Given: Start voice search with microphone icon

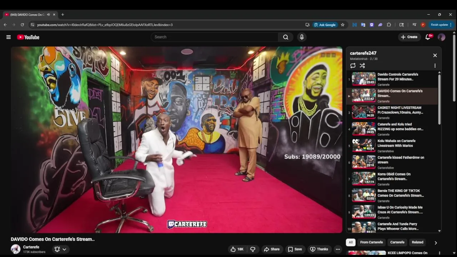Looking at the screenshot, I should [302, 37].
